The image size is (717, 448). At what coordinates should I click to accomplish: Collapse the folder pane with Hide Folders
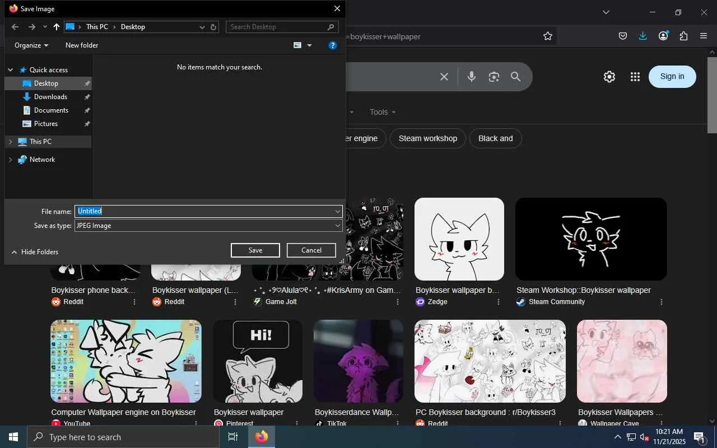pyautogui.click(x=35, y=252)
